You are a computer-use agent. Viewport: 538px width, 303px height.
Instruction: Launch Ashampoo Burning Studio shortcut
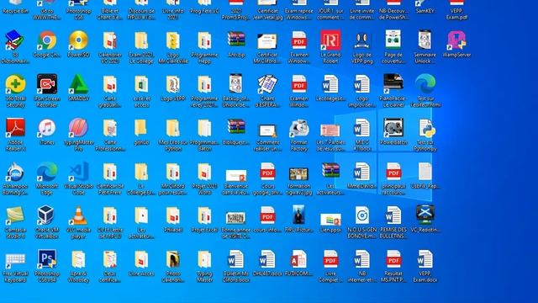pos(15,172)
